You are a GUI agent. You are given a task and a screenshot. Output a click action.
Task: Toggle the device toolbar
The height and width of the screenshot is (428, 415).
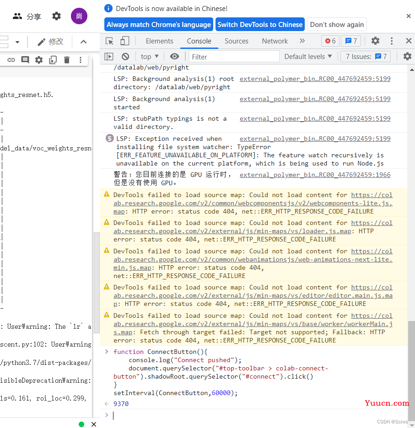pyautogui.click(x=124, y=41)
